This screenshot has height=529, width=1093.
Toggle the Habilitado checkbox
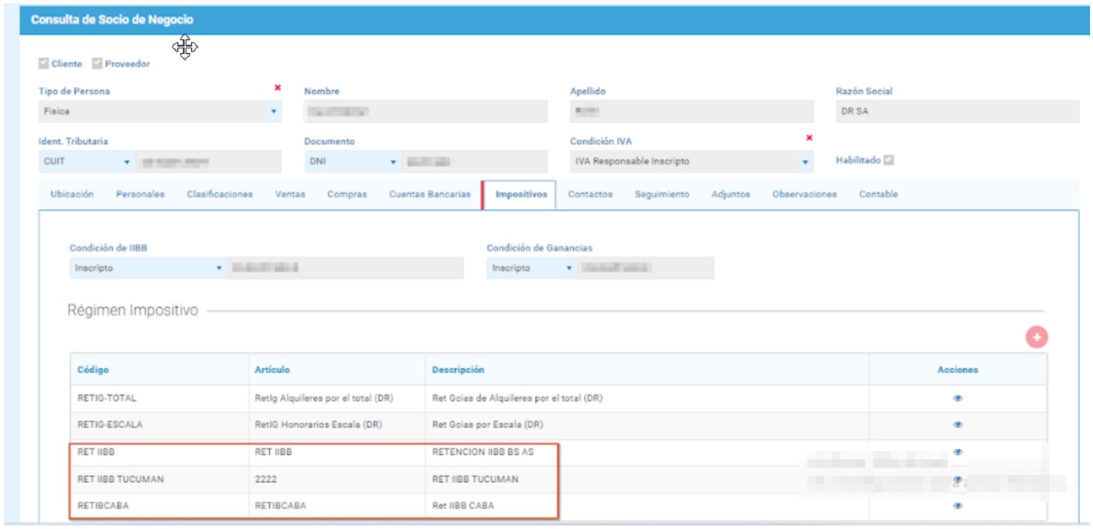tap(889, 160)
